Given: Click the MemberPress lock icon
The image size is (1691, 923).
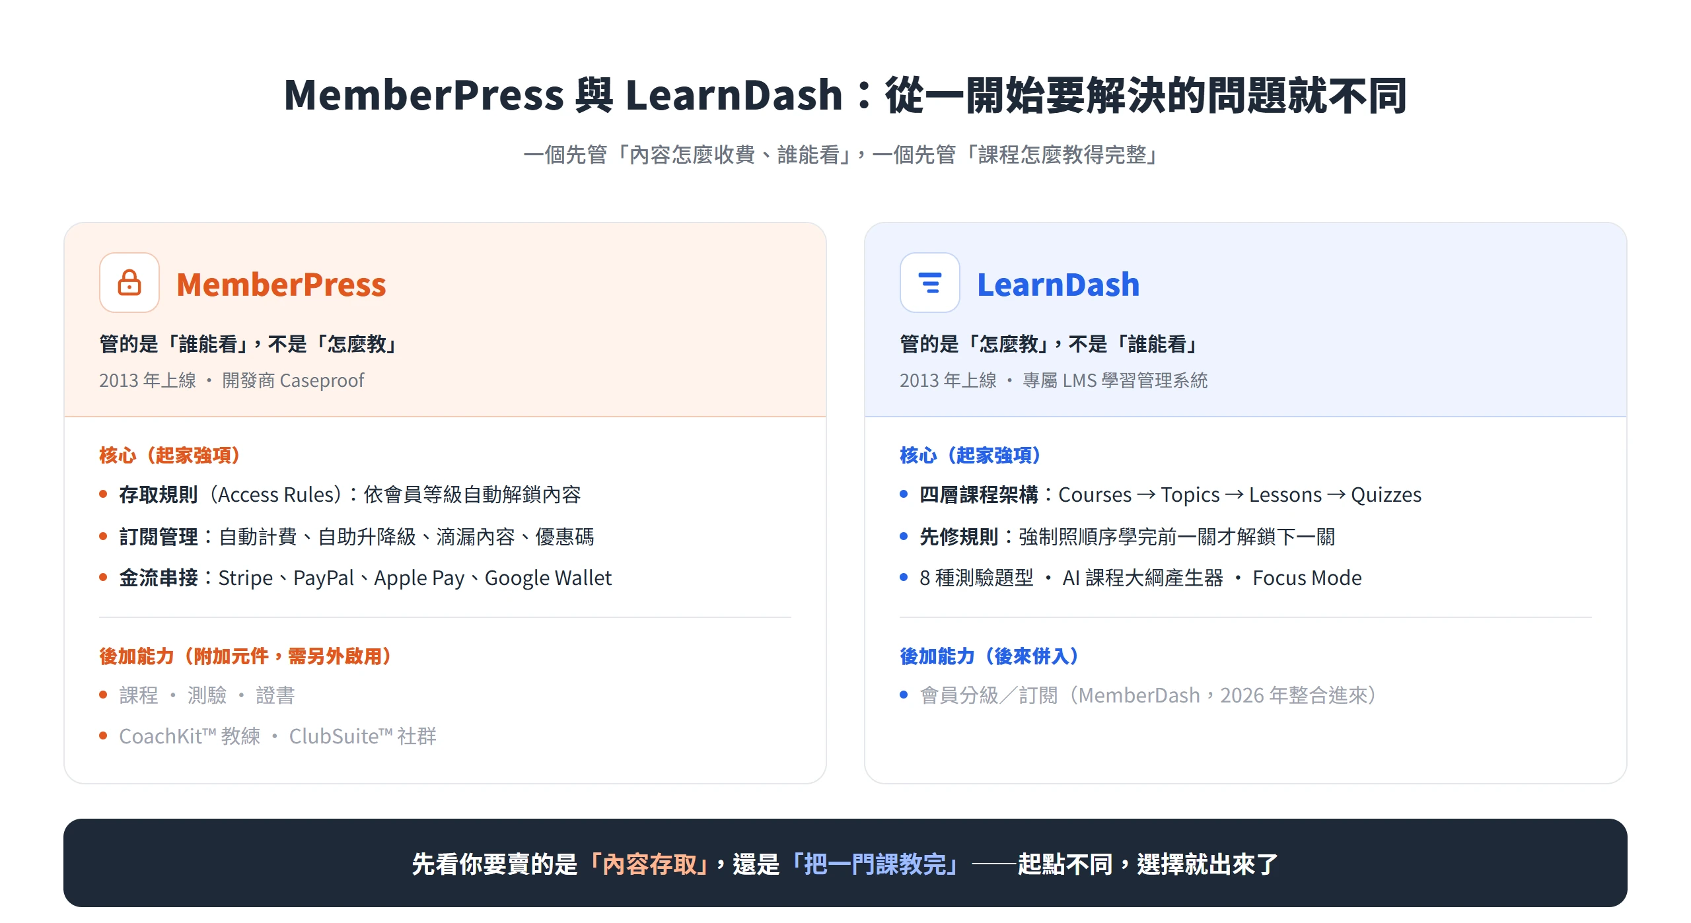Looking at the screenshot, I should (129, 283).
